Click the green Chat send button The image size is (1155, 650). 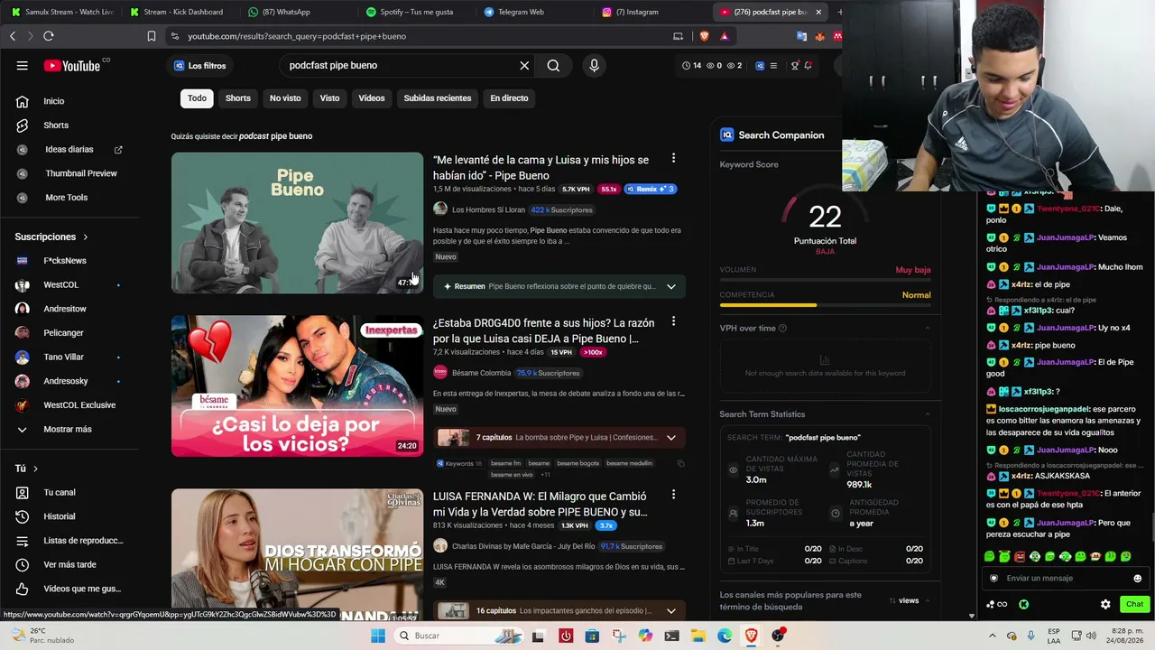tap(1134, 604)
